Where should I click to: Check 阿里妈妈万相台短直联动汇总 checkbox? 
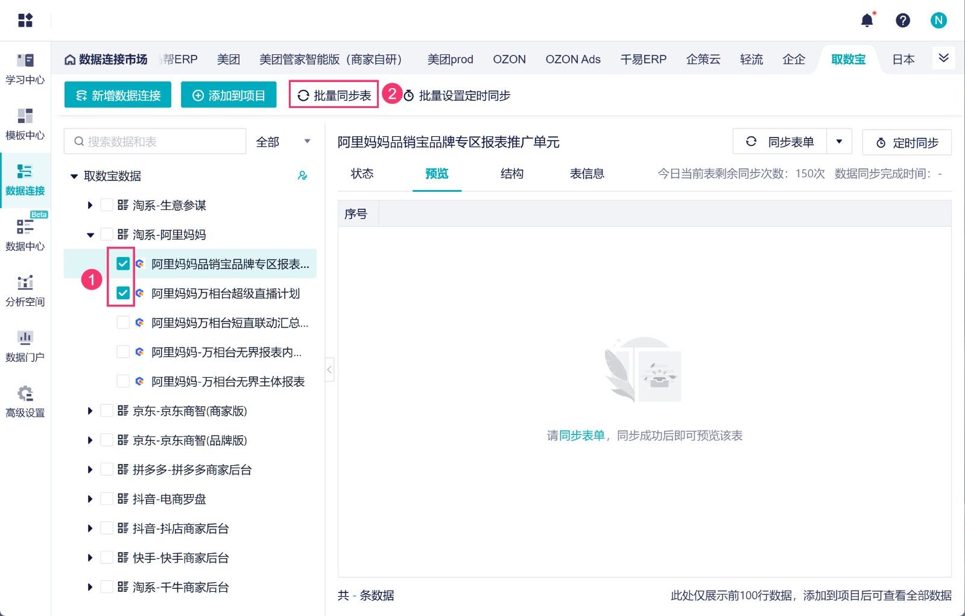[123, 323]
